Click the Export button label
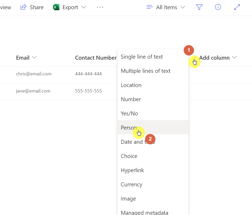 [70, 7]
